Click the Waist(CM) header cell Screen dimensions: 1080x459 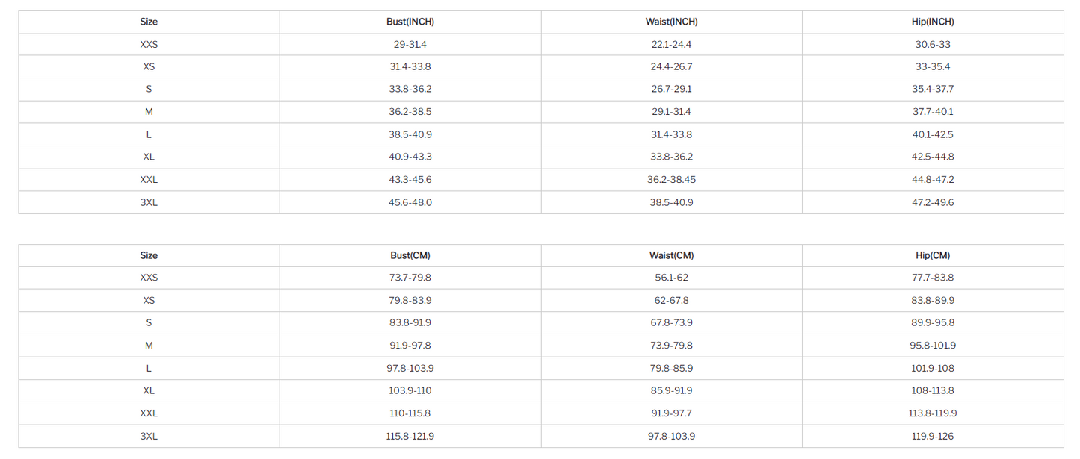[671, 255]
